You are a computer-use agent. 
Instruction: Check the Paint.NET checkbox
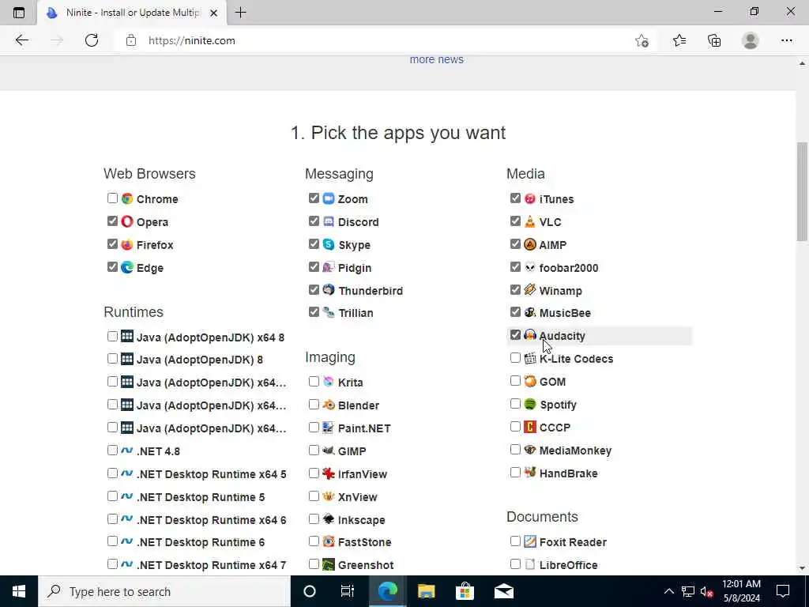[314, 428]
